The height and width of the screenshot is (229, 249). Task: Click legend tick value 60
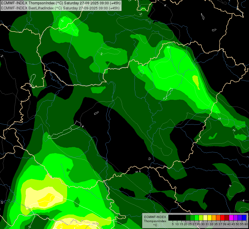246,224
